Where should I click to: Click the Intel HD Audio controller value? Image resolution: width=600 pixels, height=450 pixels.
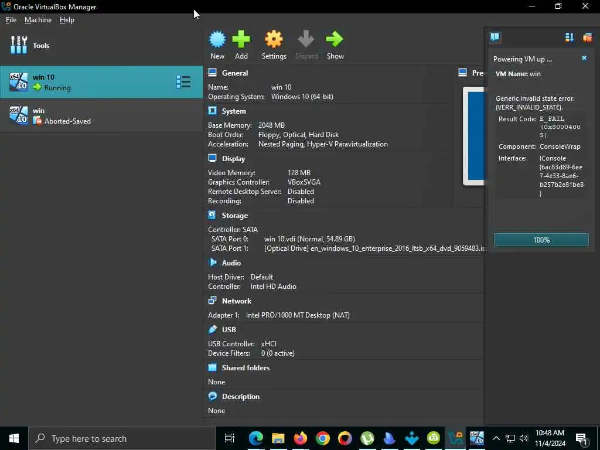pyautogui.click(x=273, y=287)
